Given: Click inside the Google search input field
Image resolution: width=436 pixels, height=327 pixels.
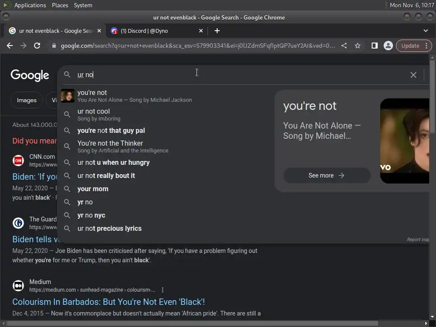Looking at the screenshot, I should pos(239,75).
